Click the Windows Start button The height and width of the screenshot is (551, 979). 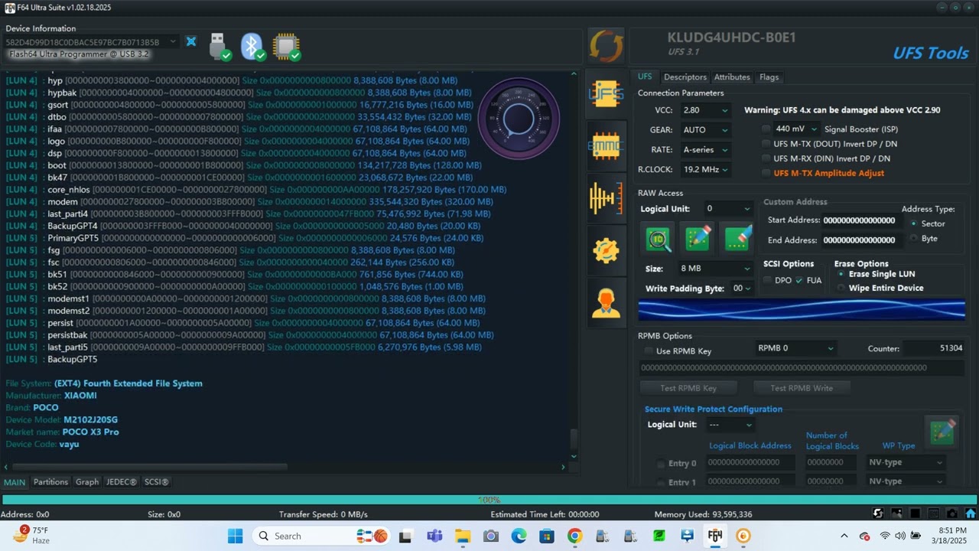point(235,536)
